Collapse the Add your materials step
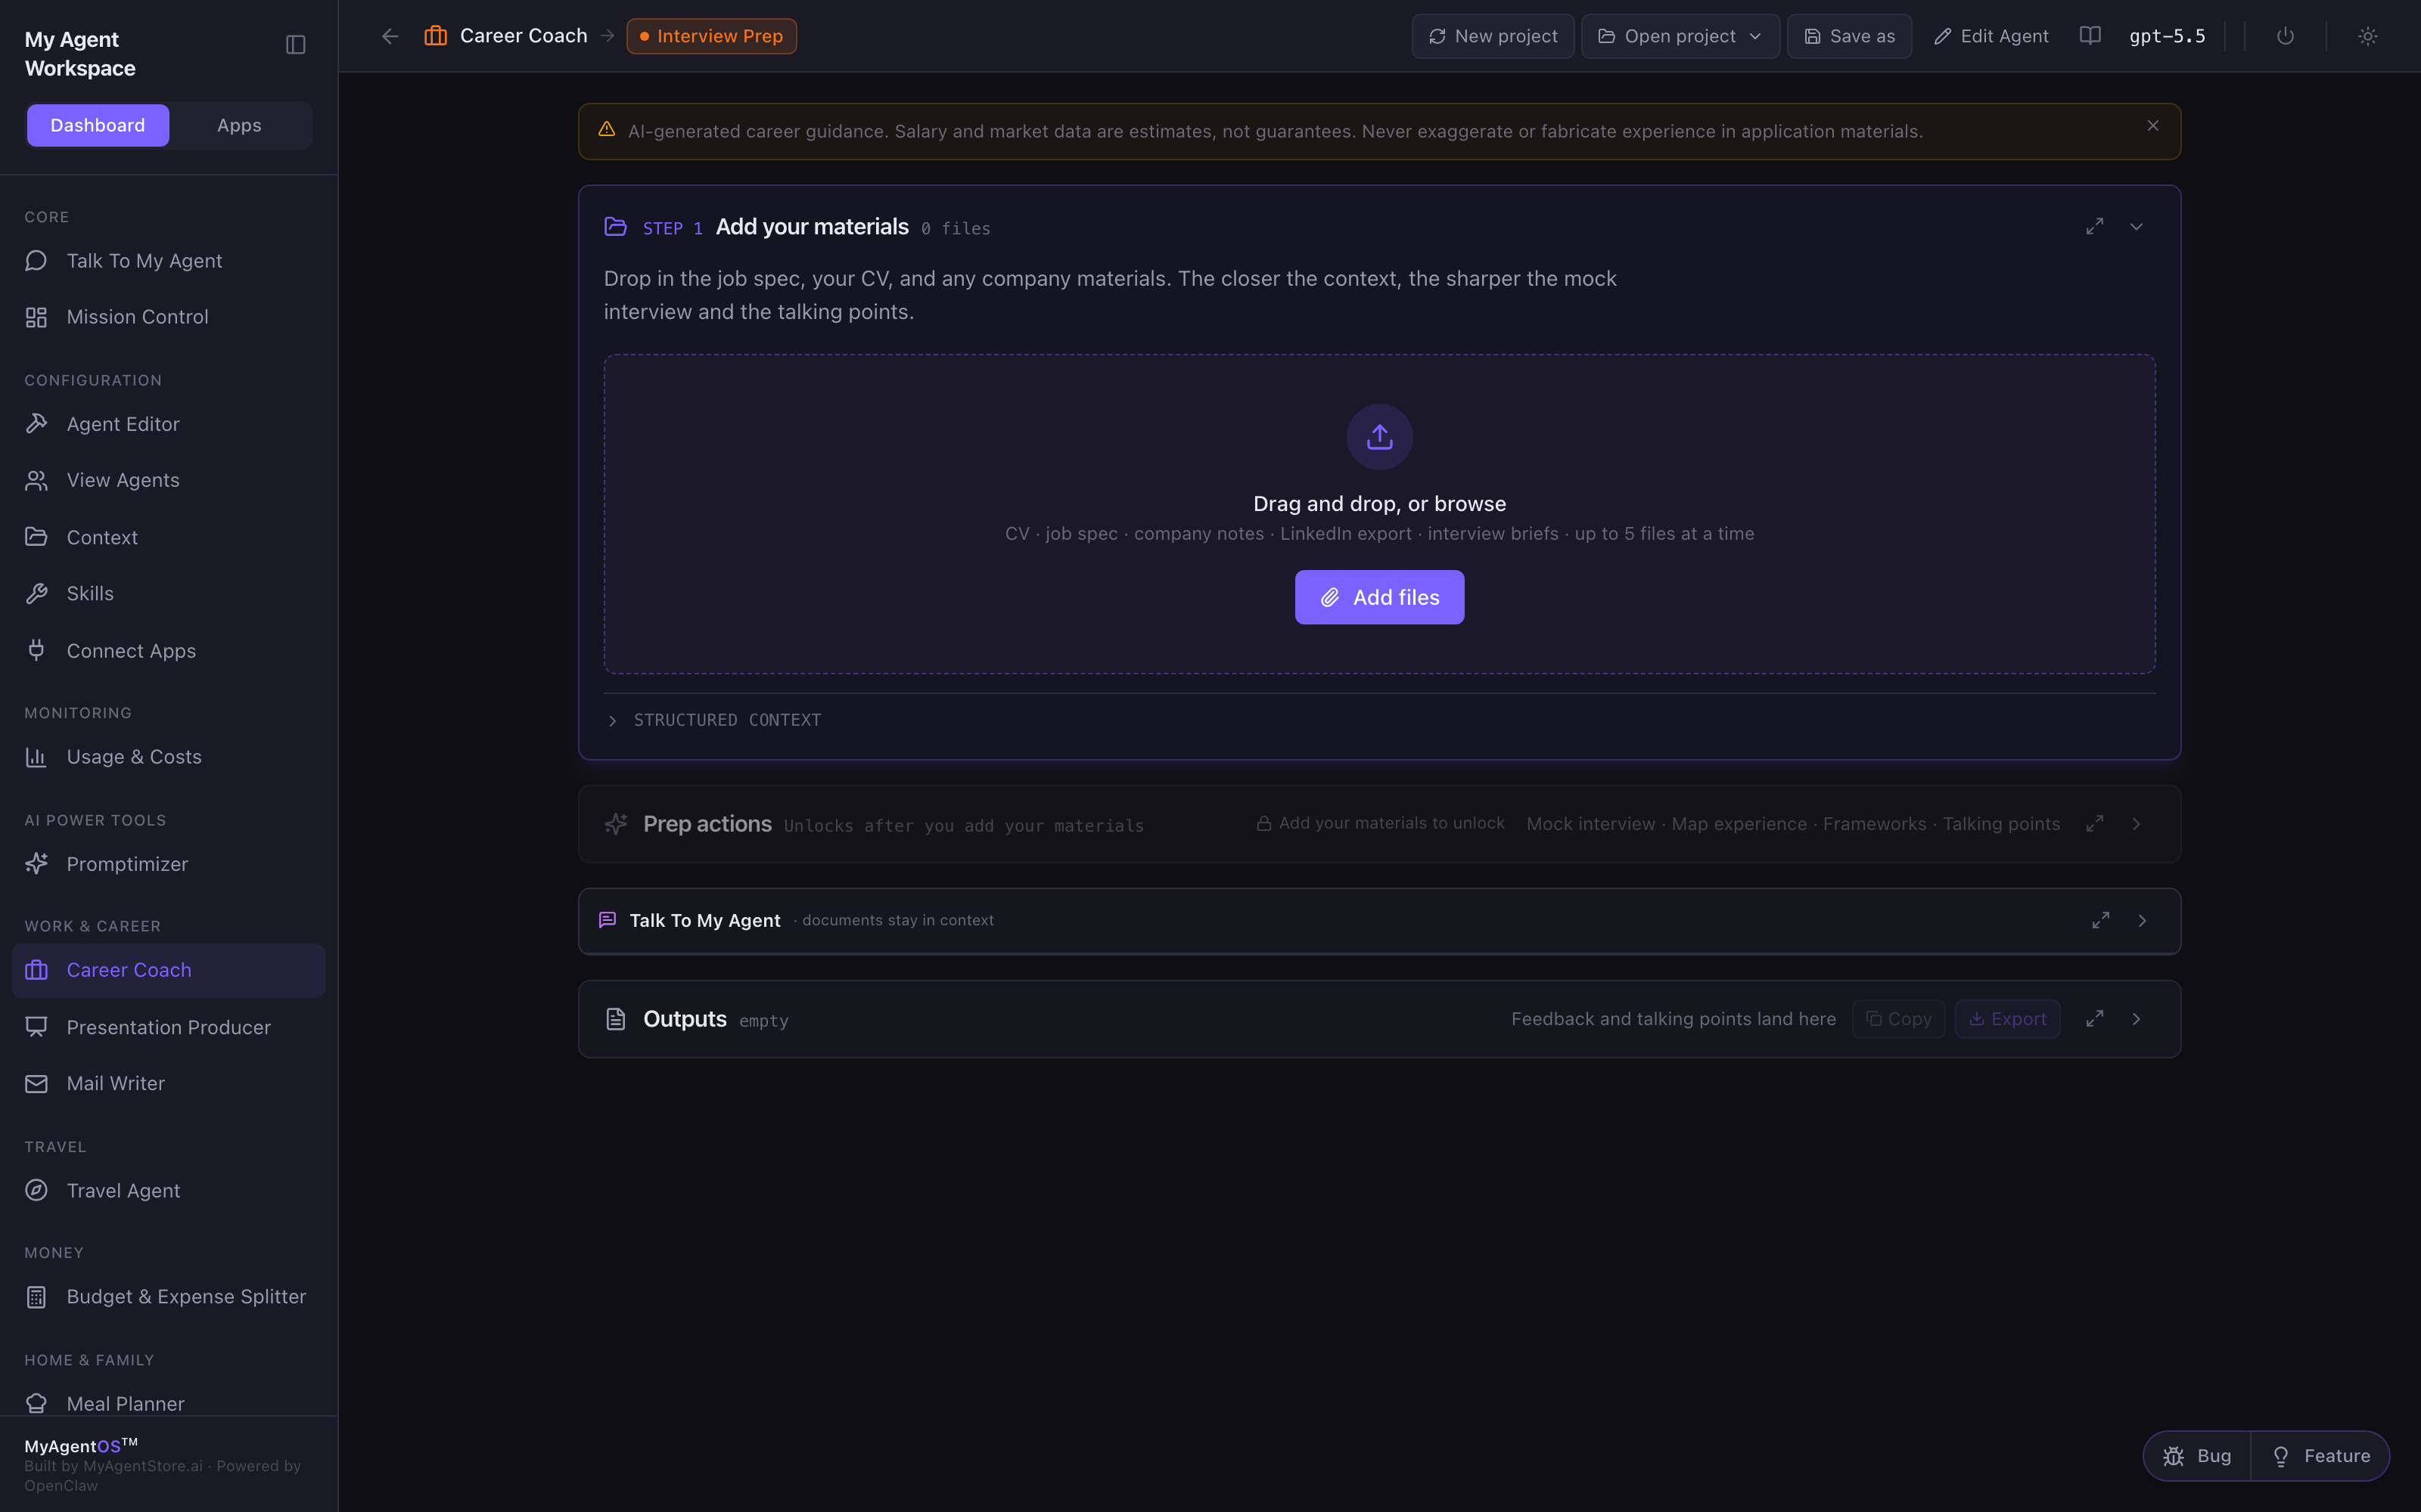This screenshot has width=2421, height=1512. (x=2136, y=227)
